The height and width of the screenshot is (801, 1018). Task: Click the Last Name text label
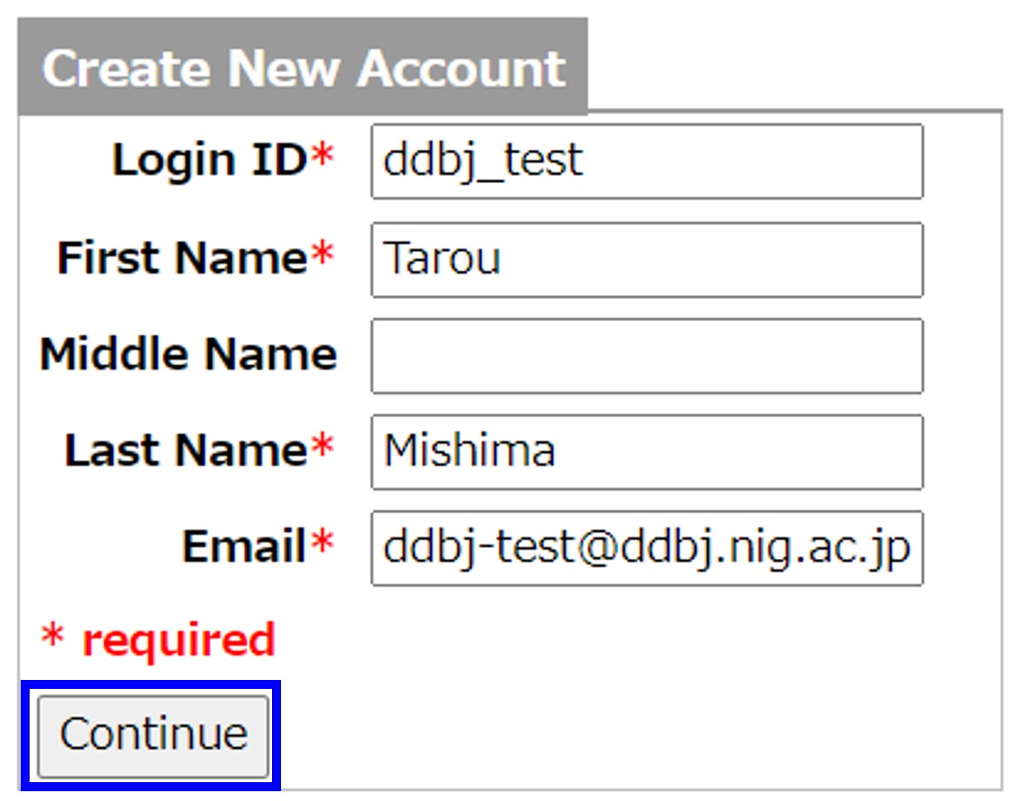186,450
